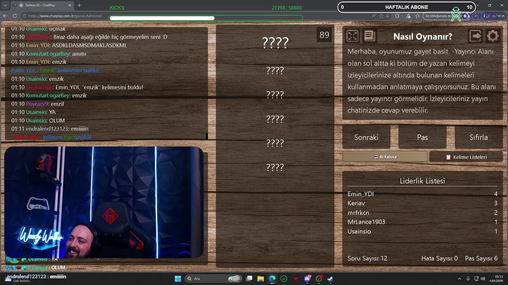Click the KICKS progress bar
The height and width of the screenshot is (285, 508).
click(x=206, y=18)
